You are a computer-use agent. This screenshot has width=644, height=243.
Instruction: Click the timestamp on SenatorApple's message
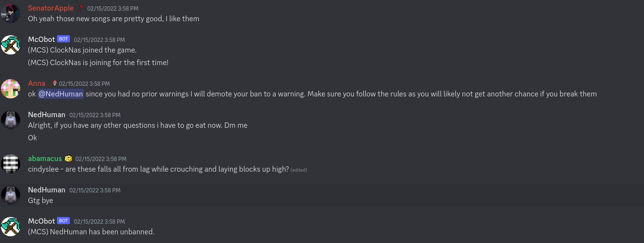tap(112, 9)
